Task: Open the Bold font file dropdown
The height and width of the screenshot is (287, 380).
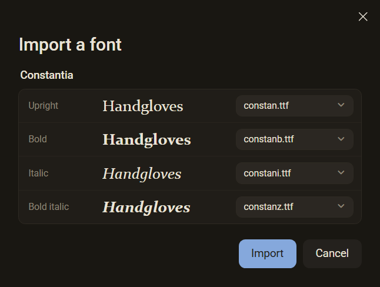Action: coord(295,139)
